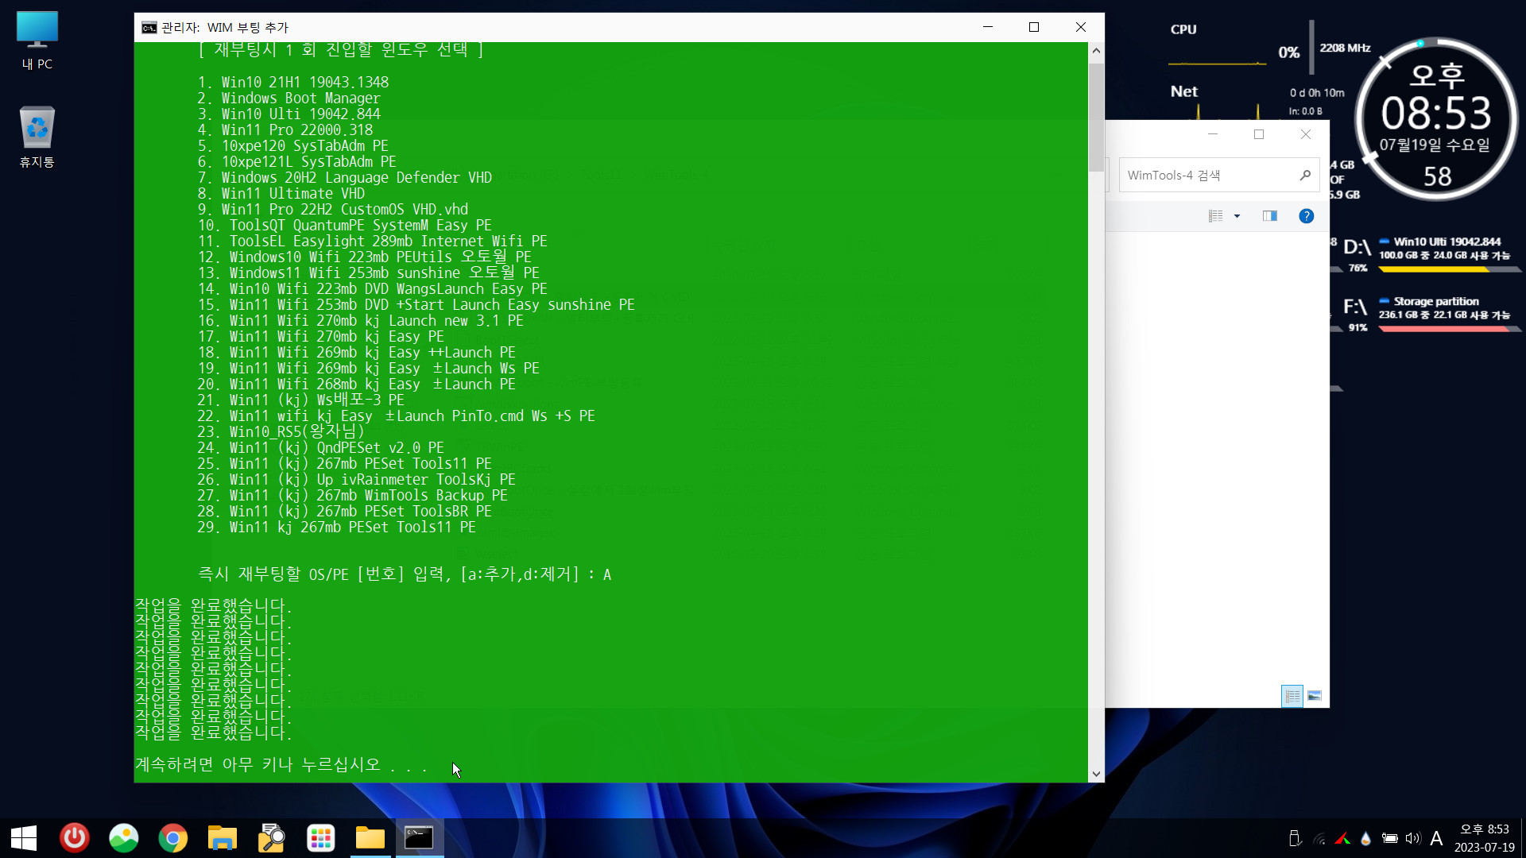This screenshot has height=858, width=1526.
Task: Click the 'Win11 Wifi 270mb kj Easy PE' line
Action: [321, 337]
